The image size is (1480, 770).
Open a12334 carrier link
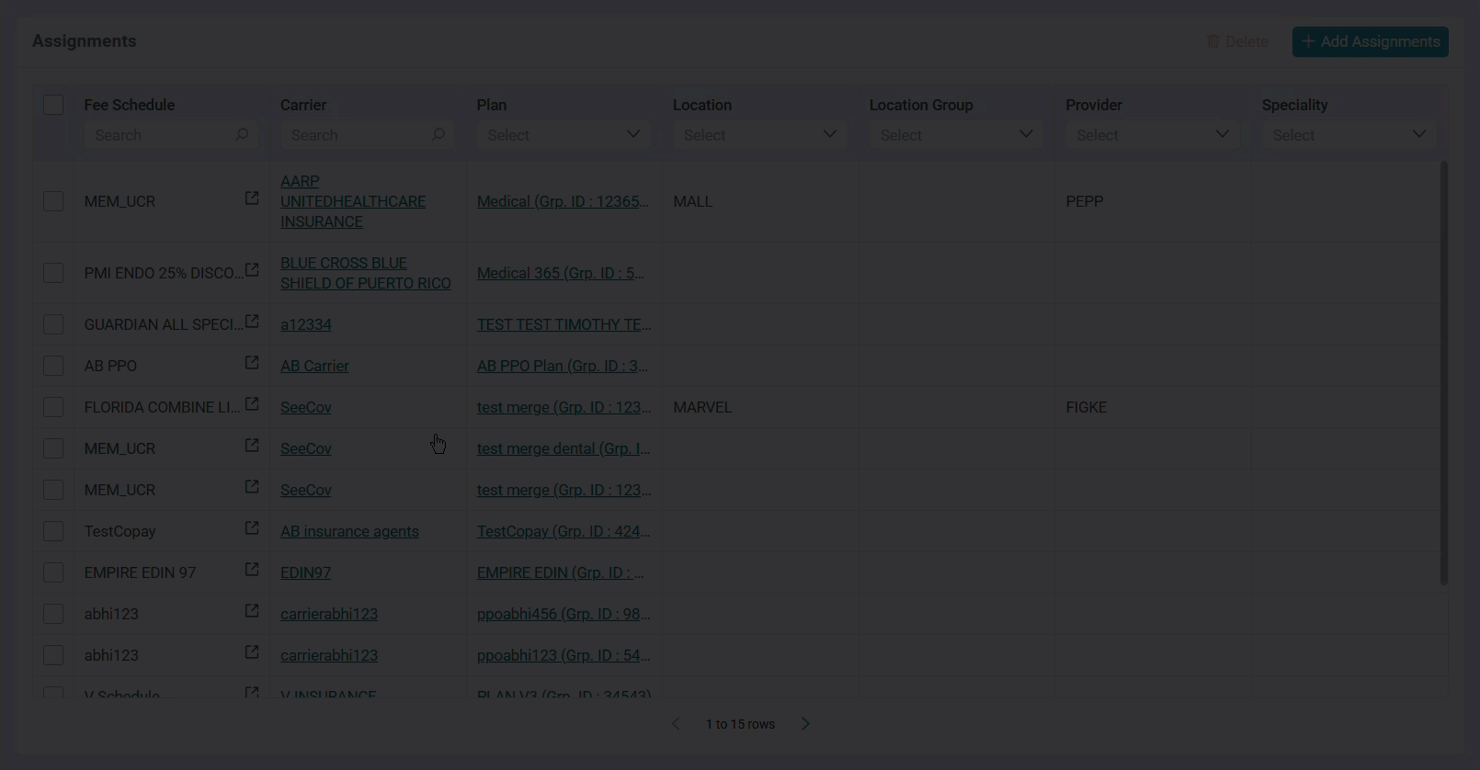(x=306, y=324)
